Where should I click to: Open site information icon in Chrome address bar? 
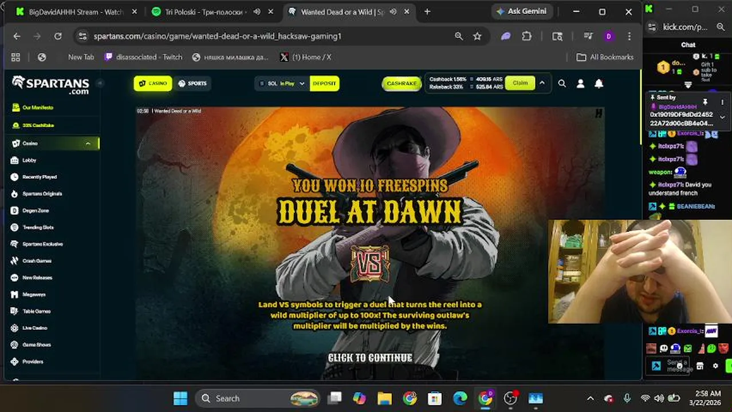point(82,36)
